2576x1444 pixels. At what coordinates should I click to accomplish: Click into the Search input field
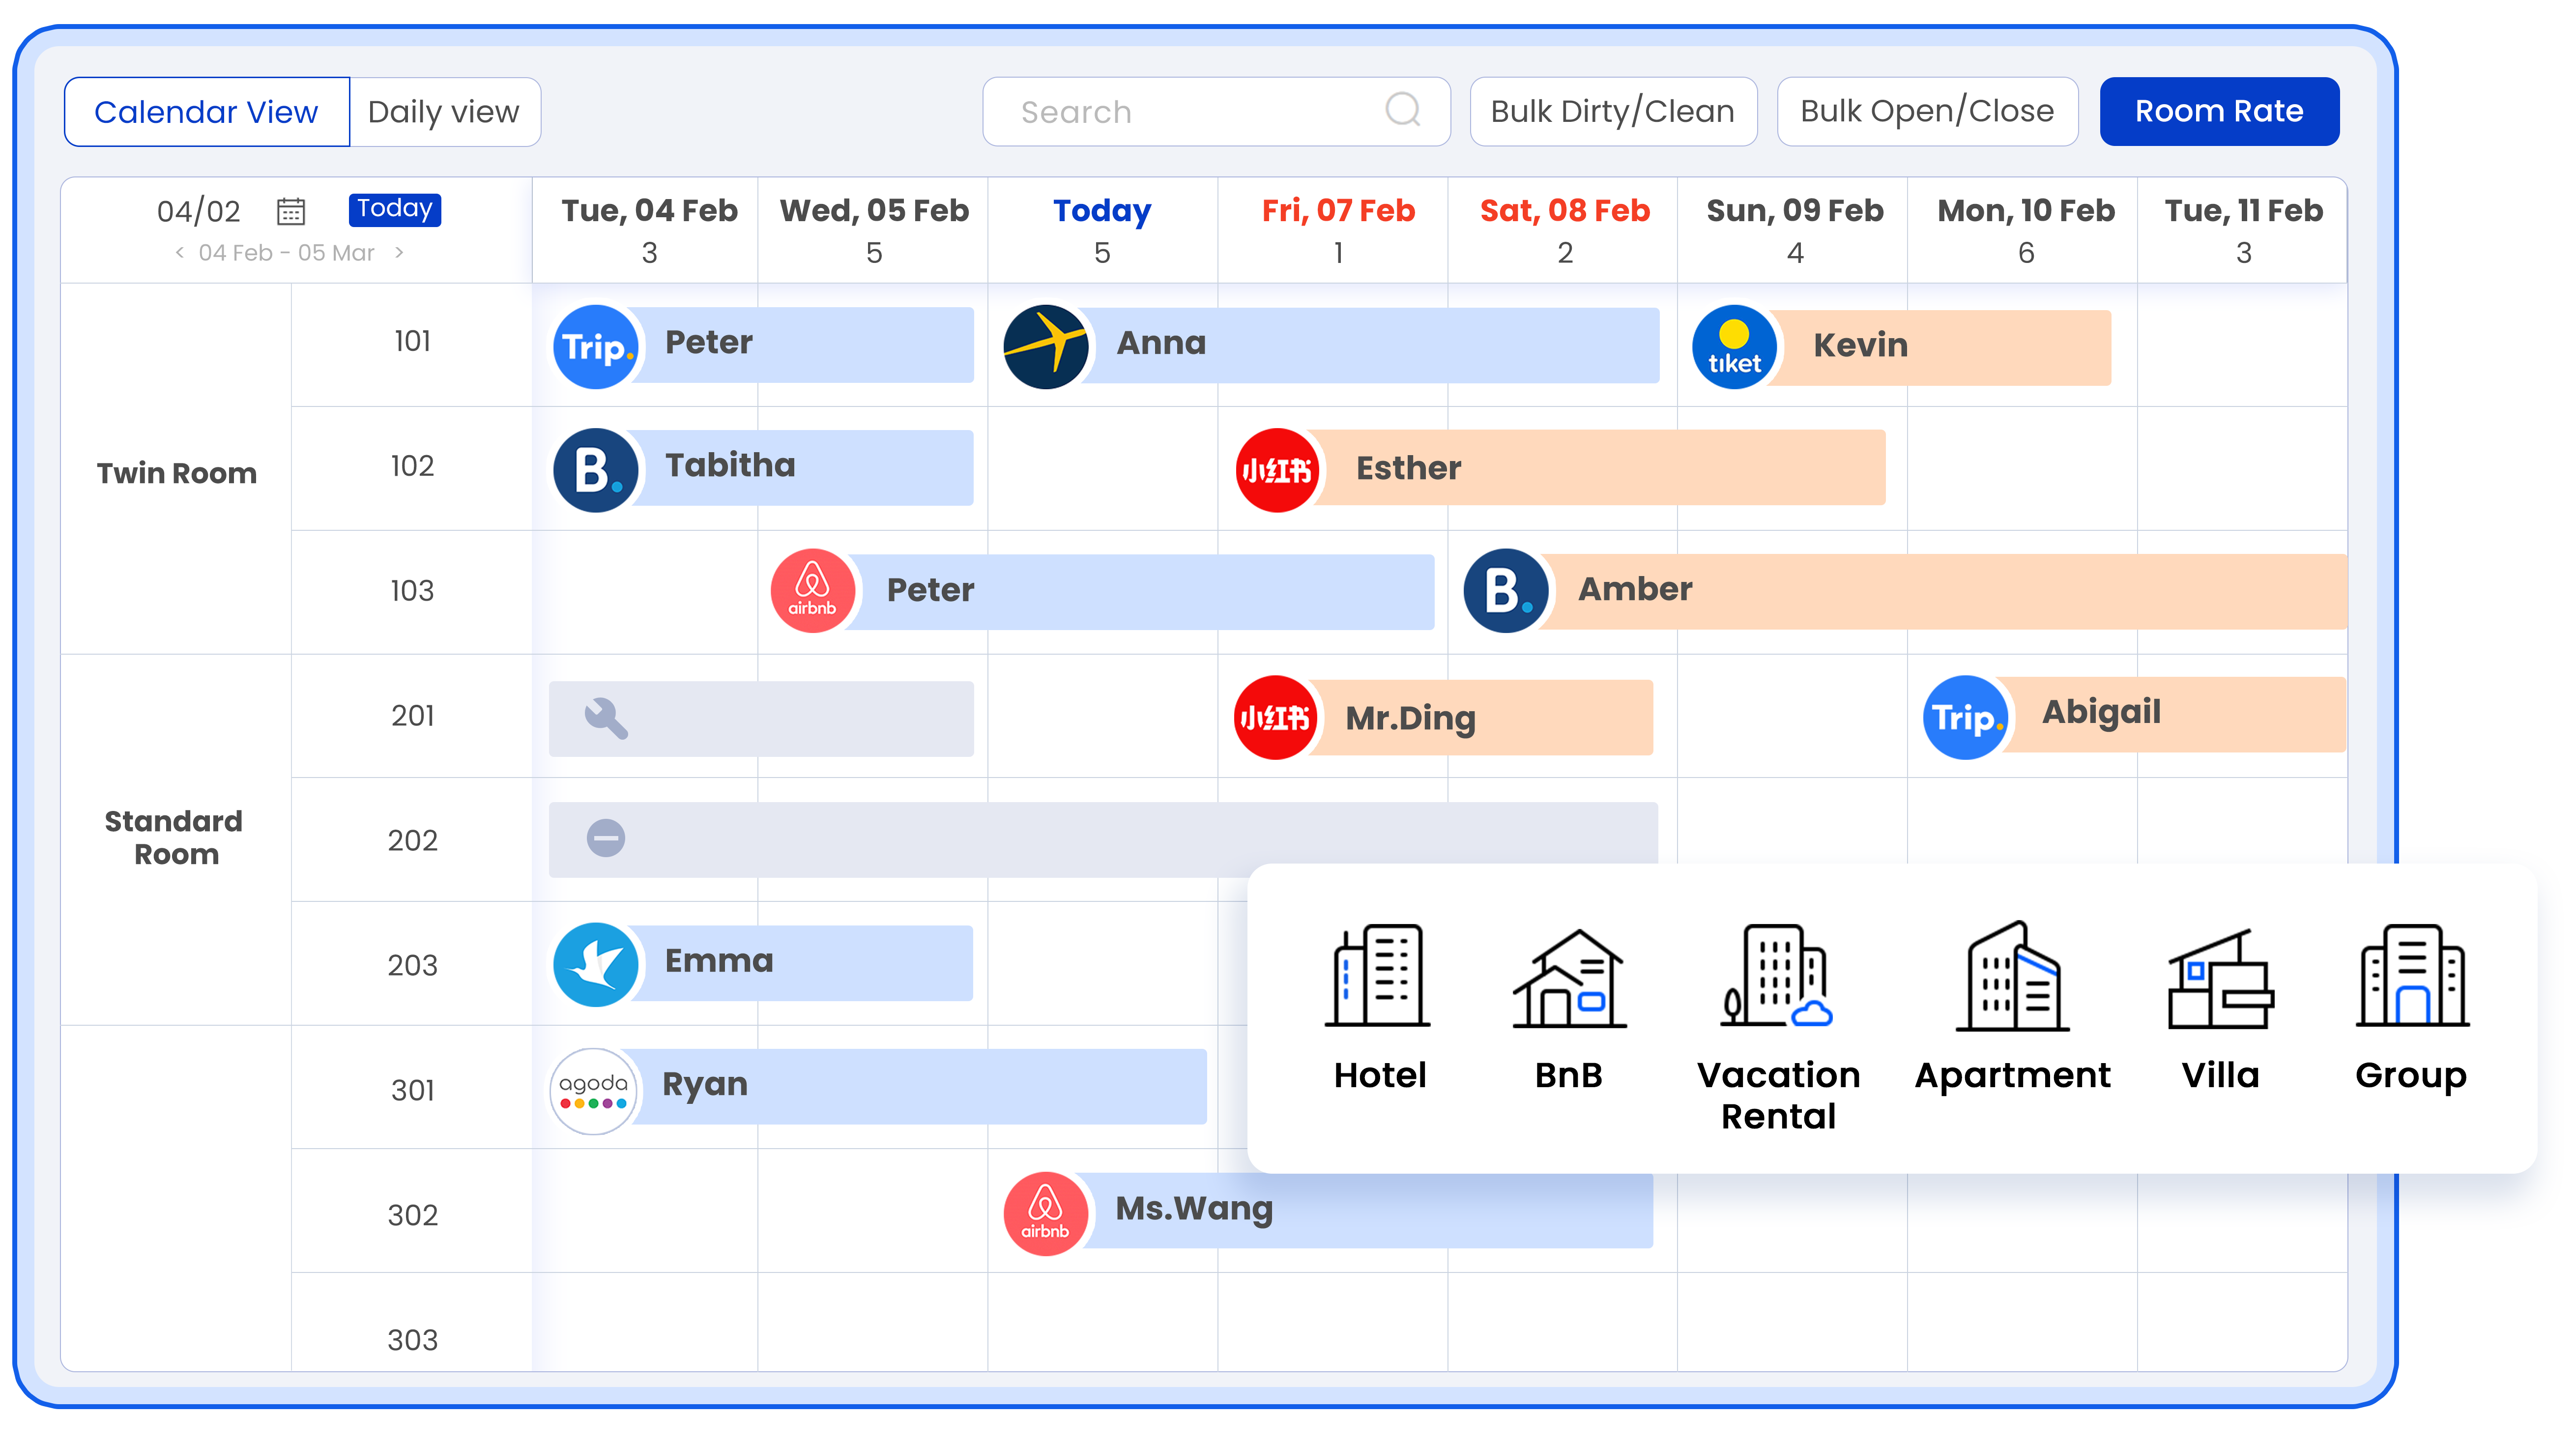pyautogui.click(x=1216, y=111)
